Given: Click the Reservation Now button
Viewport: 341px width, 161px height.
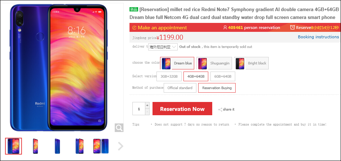Looking at the screenshot, I should point(182,109).
